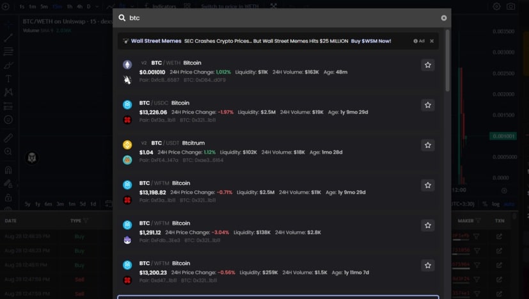The image size is (529, 299).
Task: Switch to the 1m timeframe
Action: point(33,6)
